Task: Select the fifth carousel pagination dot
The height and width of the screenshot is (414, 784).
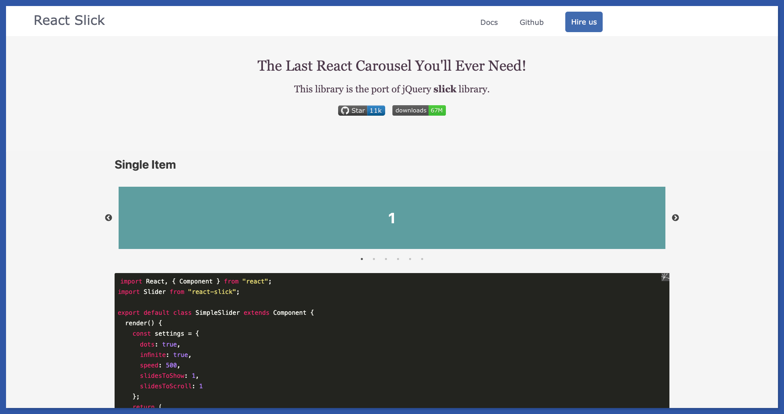Action: (410, 259)
